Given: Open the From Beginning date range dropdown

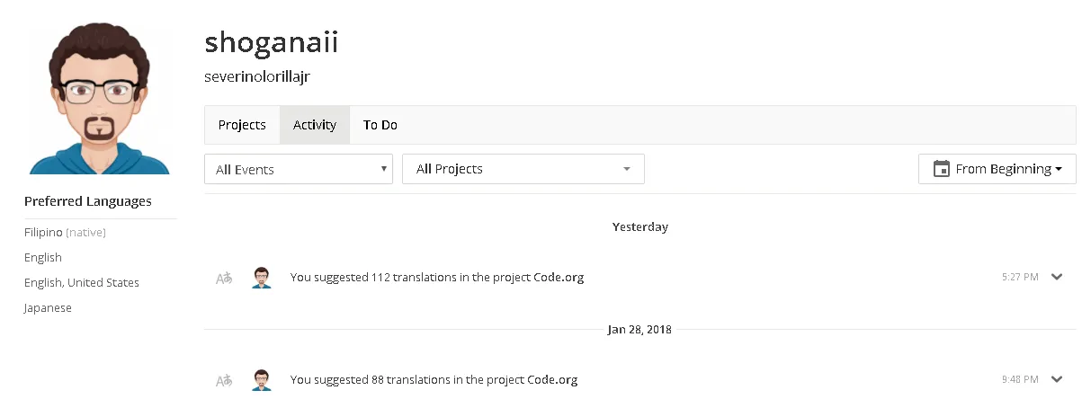Looking at the screenshot, I should [x=997, y=169].
